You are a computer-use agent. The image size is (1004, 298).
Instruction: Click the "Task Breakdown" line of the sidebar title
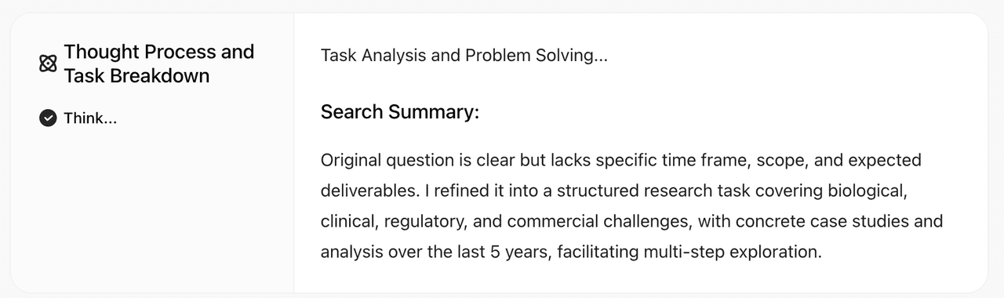[x=137, y=76]
